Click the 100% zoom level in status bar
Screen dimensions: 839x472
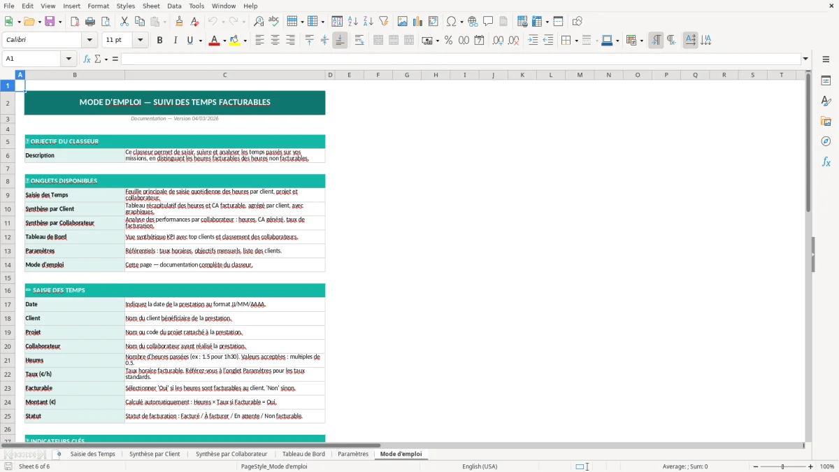[827, 466]
